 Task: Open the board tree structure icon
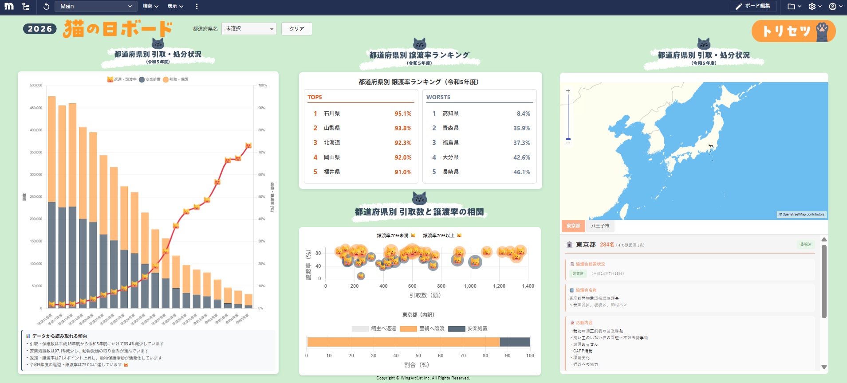[26, 6]
